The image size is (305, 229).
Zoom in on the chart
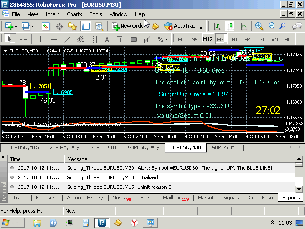259,26
